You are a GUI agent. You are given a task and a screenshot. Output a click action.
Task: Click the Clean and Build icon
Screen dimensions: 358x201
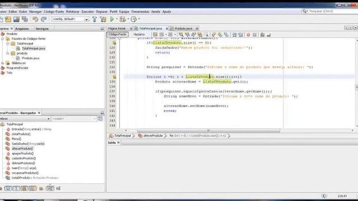[x=103, y=20]
